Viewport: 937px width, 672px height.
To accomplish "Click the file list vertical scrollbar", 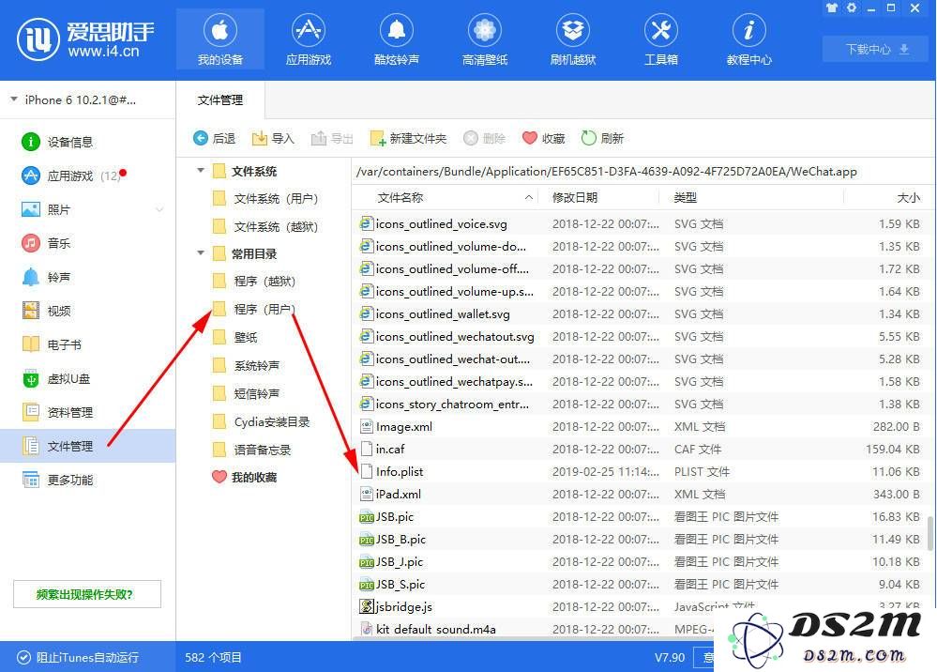I will pyautogui.click(x=930, y=533).
